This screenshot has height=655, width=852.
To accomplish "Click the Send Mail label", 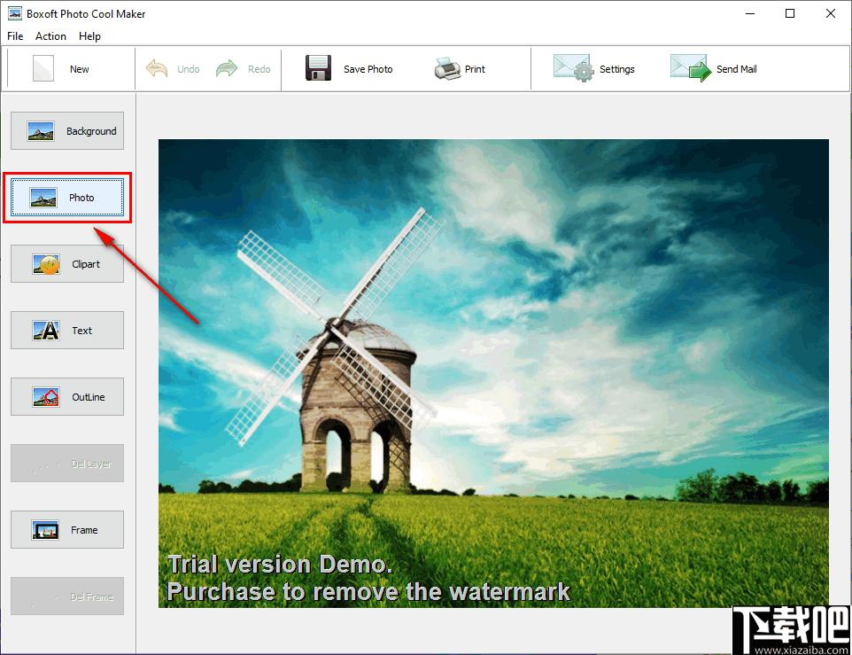I will pos(736,69).
